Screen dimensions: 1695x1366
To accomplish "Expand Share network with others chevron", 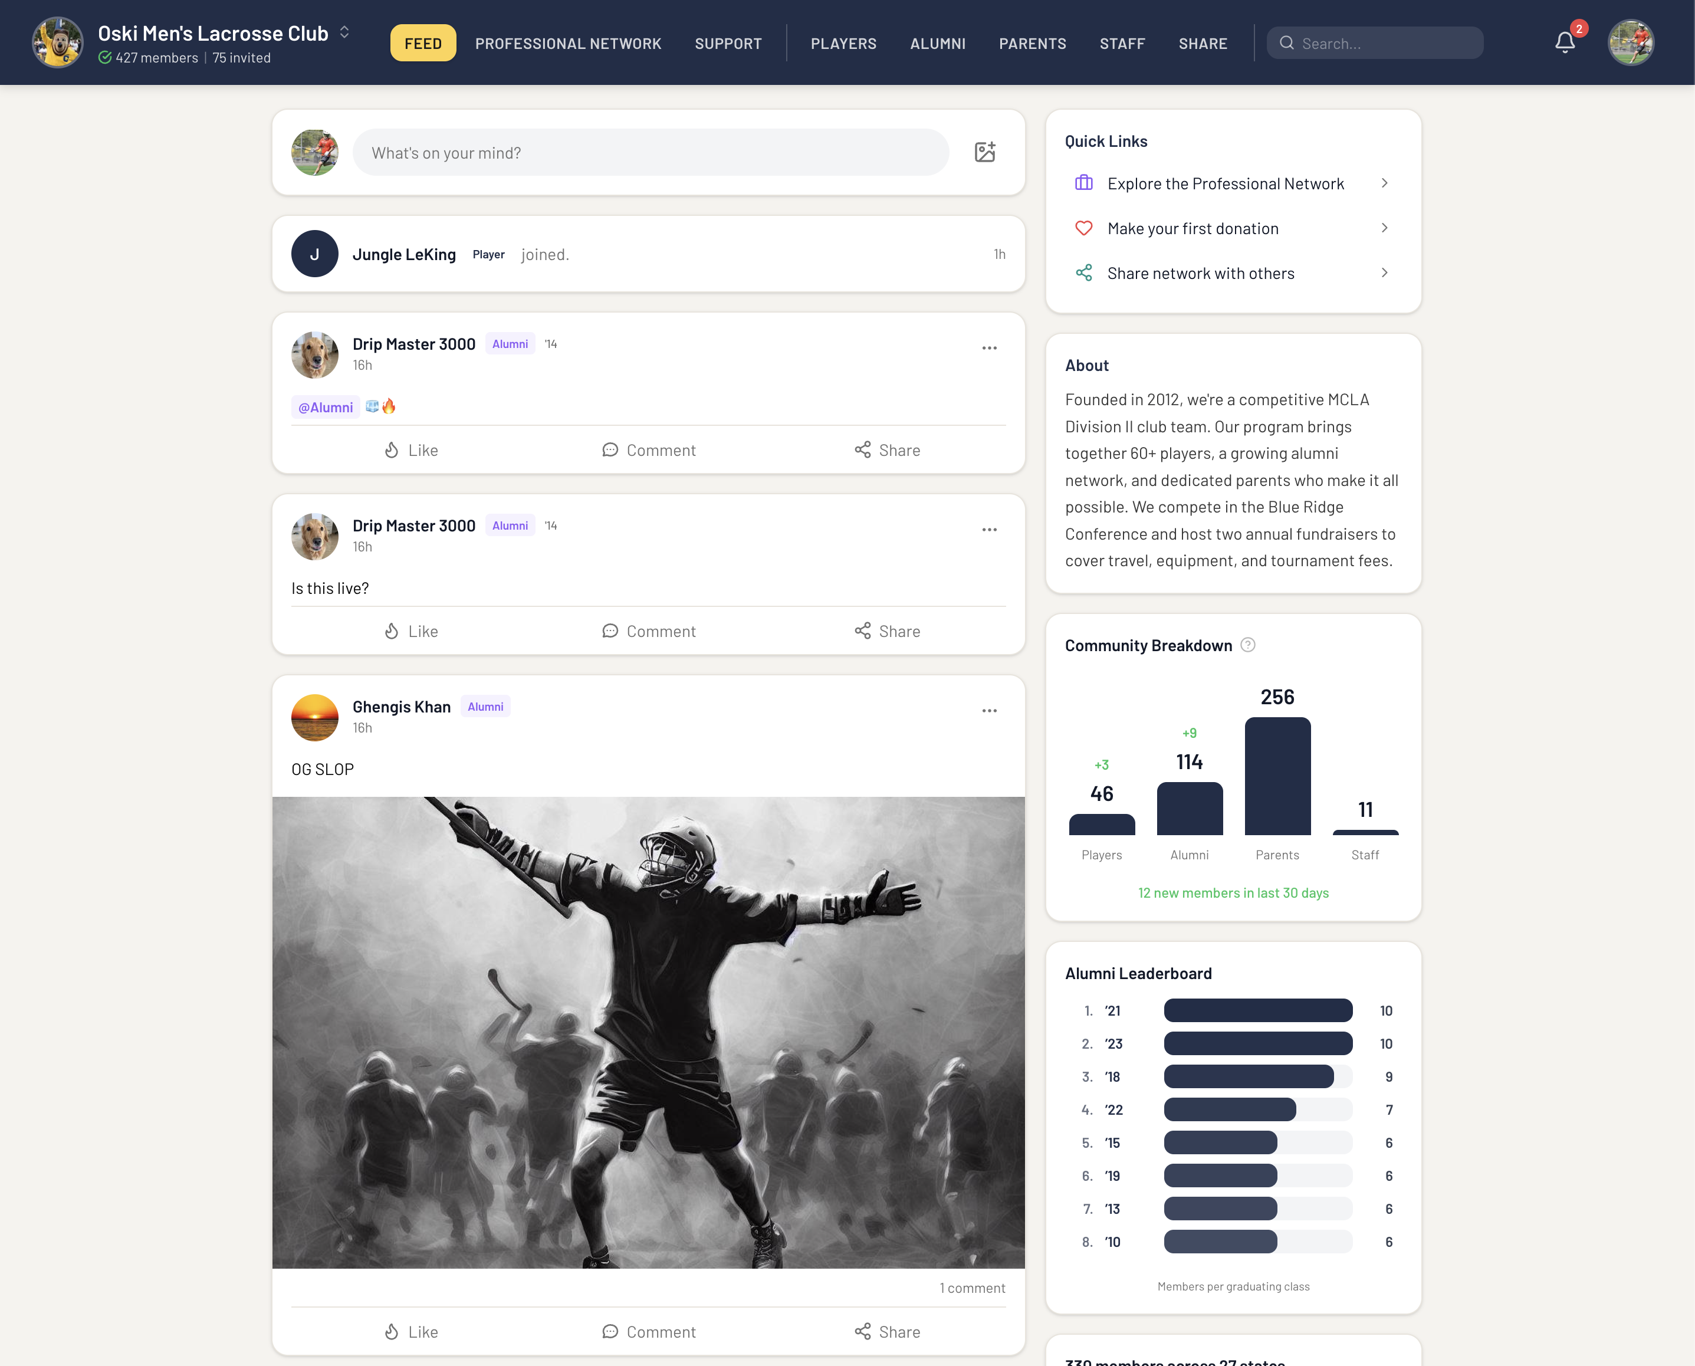I will (x=1384, y=273).
